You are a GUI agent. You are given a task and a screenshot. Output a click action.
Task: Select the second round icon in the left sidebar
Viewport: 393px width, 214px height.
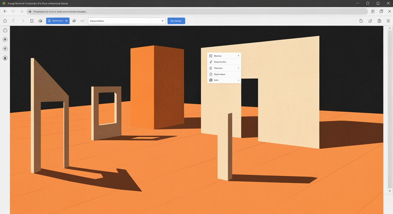pyautogui.click(x=5, y=40)
